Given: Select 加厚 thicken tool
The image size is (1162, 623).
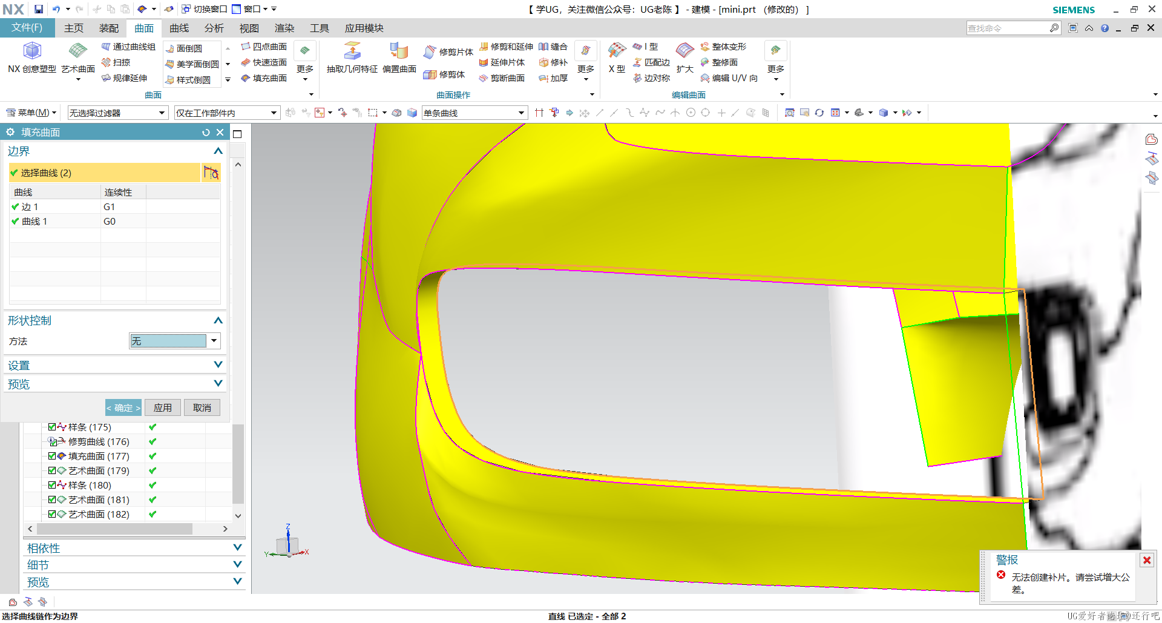Looking at the screenshot, I should (553, 78).
